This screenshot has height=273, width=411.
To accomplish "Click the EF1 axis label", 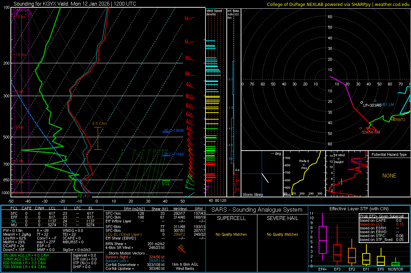I will point(366,269).
